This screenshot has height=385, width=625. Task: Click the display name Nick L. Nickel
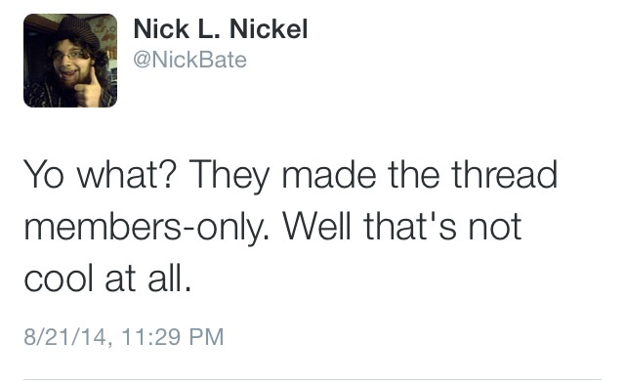tap(221, 29)
